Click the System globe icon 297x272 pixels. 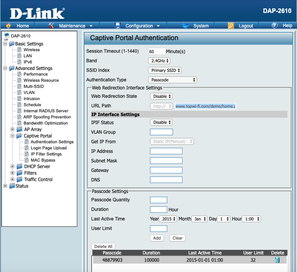186,25
